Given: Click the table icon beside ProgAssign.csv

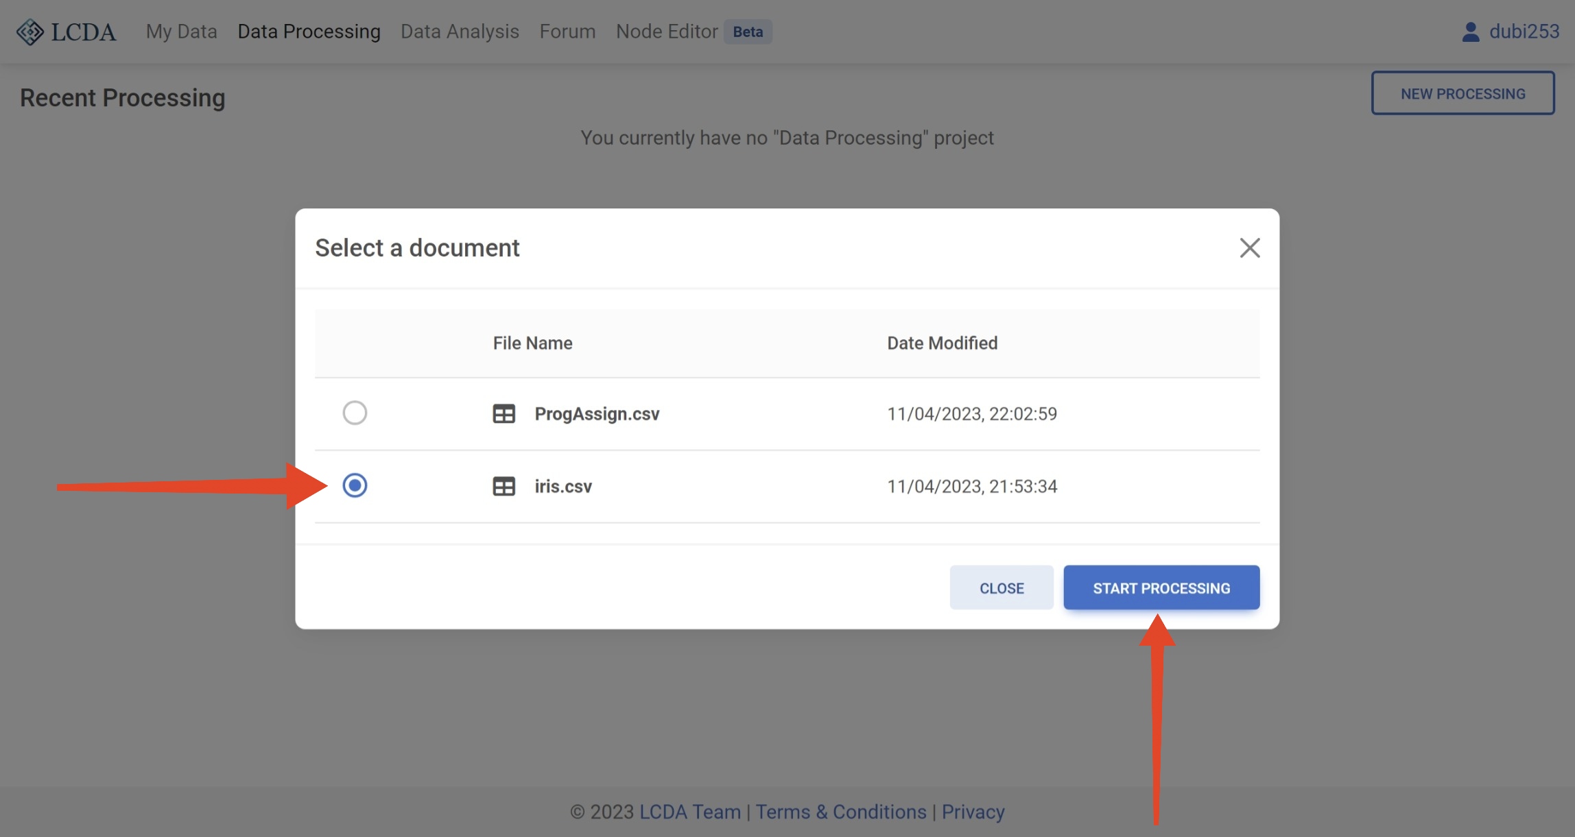Looking at the screenshot, I should tap(504, 413).
